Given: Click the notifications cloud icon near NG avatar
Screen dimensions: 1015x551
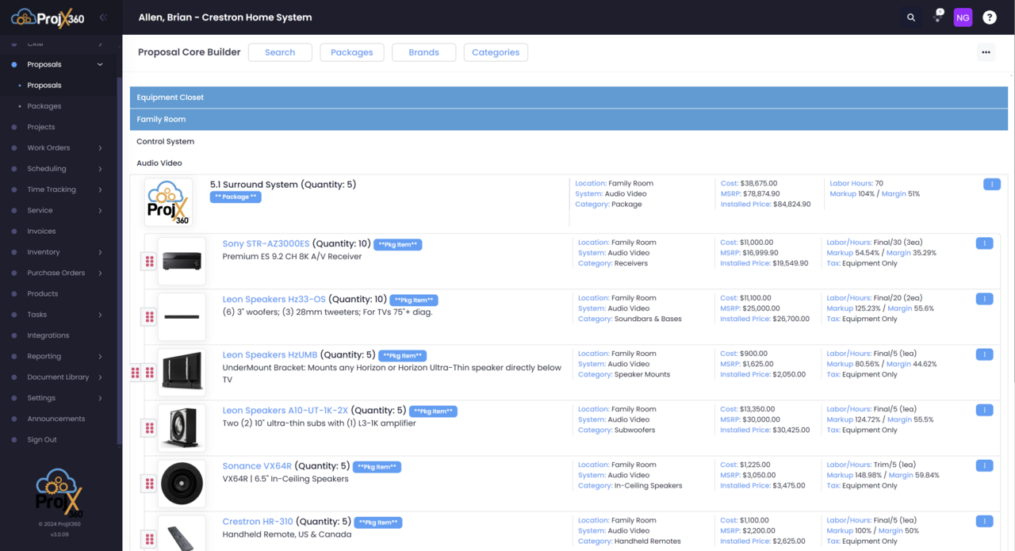Looking at the screenshot, I should click(937, 17).
